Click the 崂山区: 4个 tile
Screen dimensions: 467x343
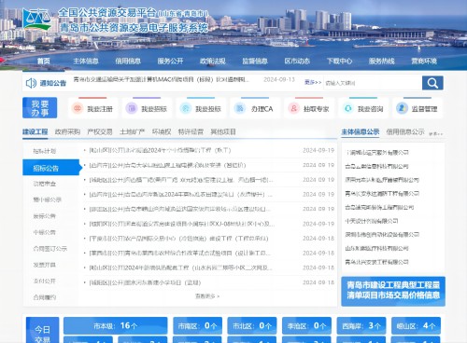click(x=416, y=325)
